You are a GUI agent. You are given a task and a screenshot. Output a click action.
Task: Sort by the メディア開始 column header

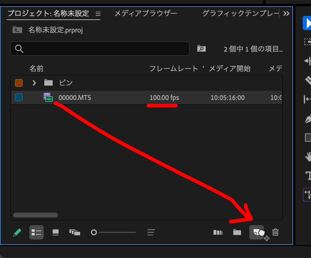(230, 69)
